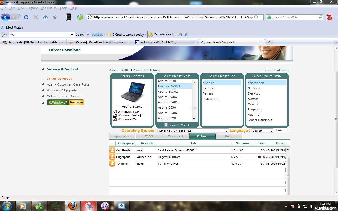Open Online Product Support link
338x211 pixels.
64,96
